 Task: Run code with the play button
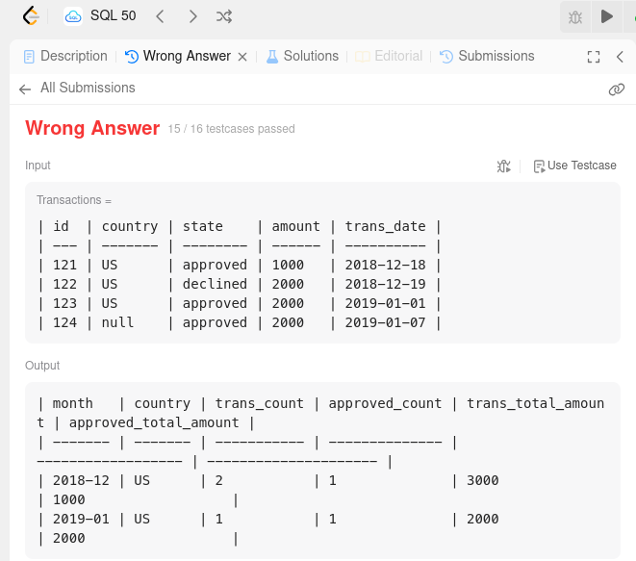(x=607, y=16)
